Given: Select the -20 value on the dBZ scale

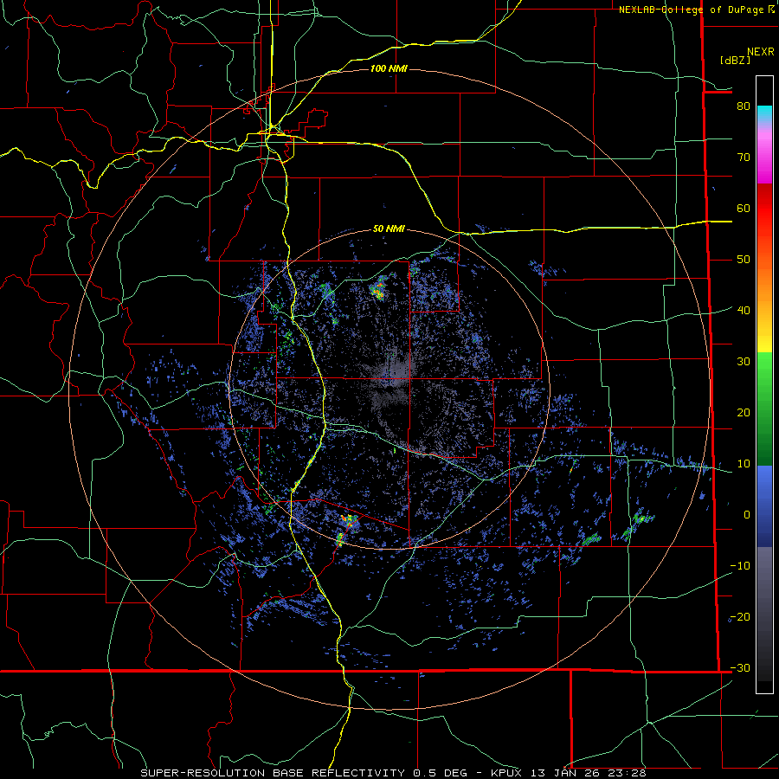Looking at the screenshot, I should tap(740, 617).
